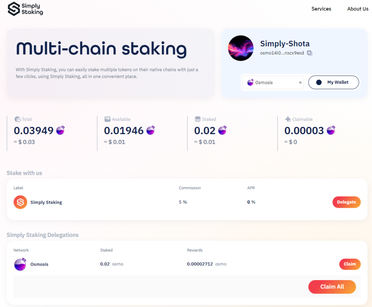Open the My Wallet button
The width and height of the screenshot is (372, 307).
333,82
